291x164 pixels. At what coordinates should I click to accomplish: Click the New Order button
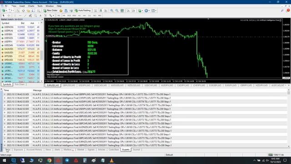pos(50,10)
